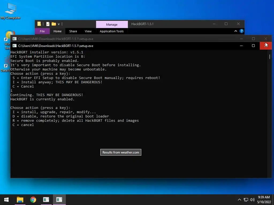274x205 pixels.
Task: Maximize the background setup.exe console window
Action: (x=253, y=39)
